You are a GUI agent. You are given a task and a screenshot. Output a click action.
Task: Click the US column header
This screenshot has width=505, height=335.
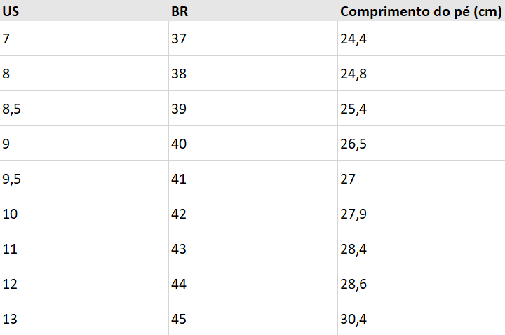point(10,12)
